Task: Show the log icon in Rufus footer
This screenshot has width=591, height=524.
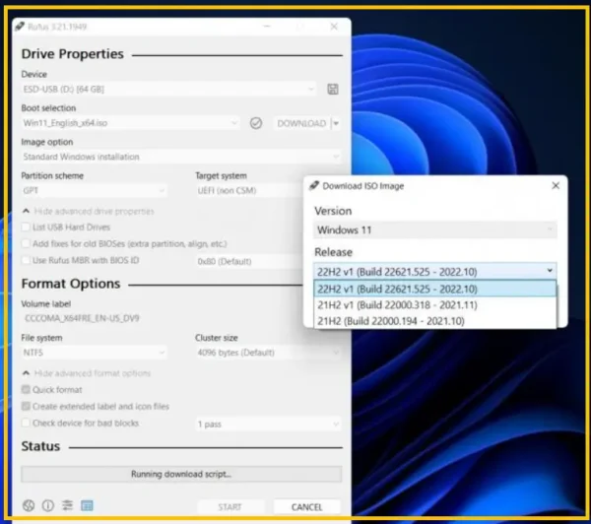Action: point(87,505)
